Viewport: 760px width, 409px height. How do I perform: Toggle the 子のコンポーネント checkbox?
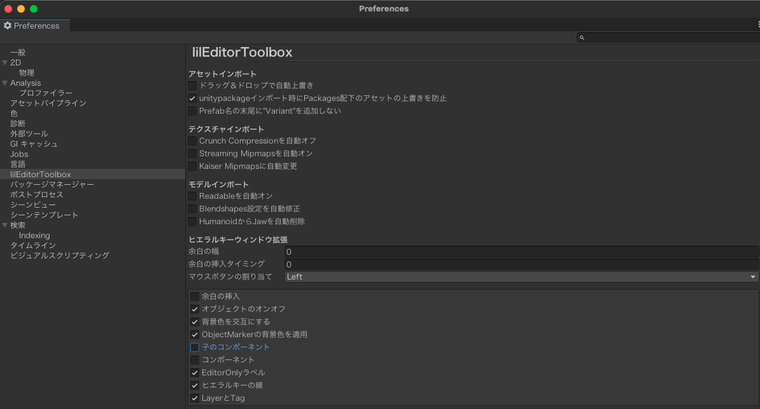(x=194, y=347)
